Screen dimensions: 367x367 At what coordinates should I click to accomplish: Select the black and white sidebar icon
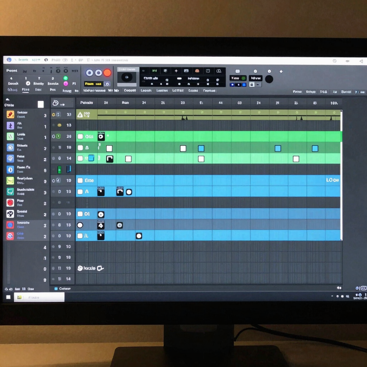[10, 214]
